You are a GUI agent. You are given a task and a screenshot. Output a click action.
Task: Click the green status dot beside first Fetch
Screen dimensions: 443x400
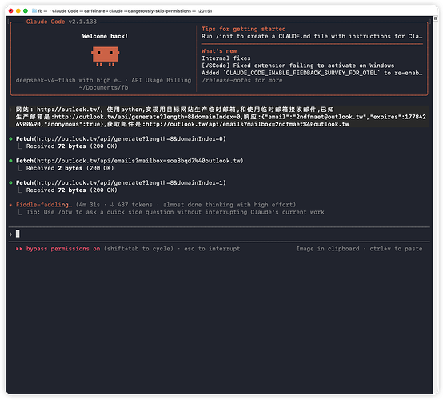click(10, 138)
